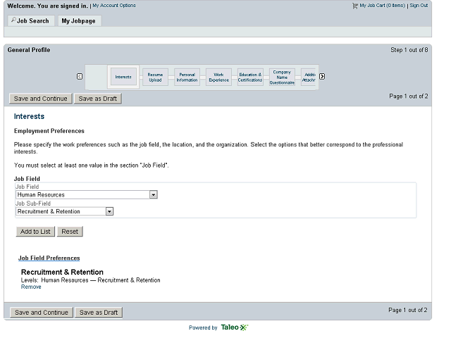Click the left arrow in step navigator
451x338 pixels.
pos(80,77)
